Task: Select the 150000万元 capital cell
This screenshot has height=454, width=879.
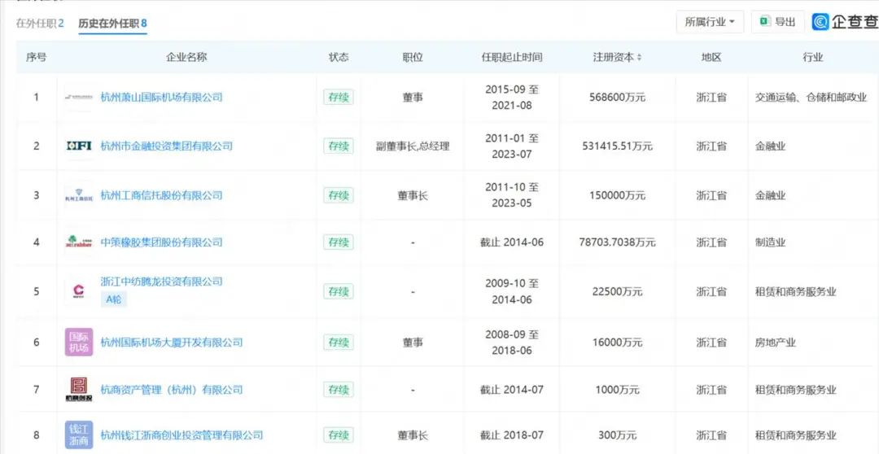Action: tap(617, 195)
